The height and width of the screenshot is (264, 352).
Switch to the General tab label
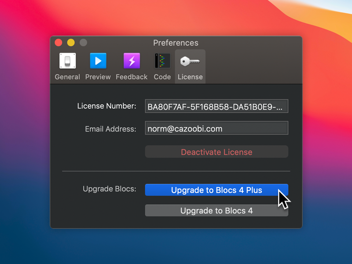pos(67,77)
